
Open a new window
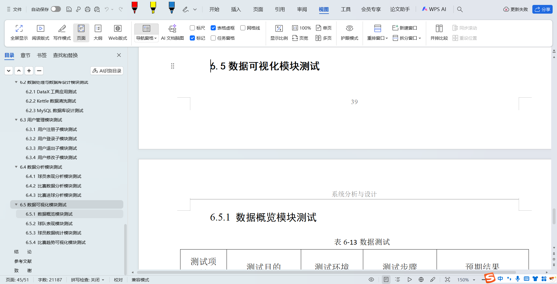[x=405, y=28]
